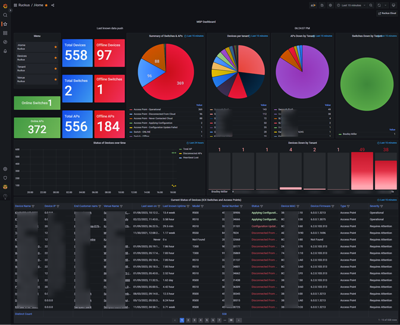Filter the Device Firmware column

tap(333, 206)
